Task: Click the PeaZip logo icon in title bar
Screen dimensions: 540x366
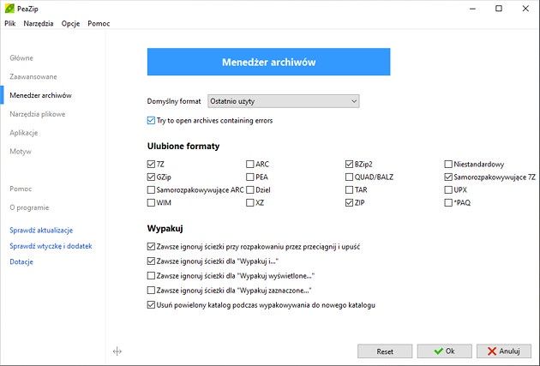Action: 9,9
